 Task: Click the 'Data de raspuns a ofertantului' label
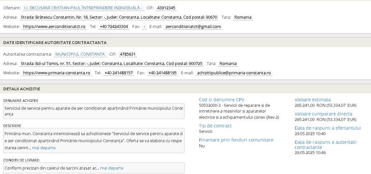328,128
